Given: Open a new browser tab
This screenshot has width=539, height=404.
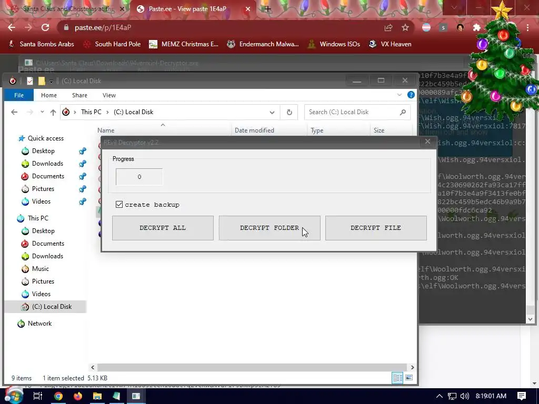Looking at the screenshot, I should [x=267, y=9].
